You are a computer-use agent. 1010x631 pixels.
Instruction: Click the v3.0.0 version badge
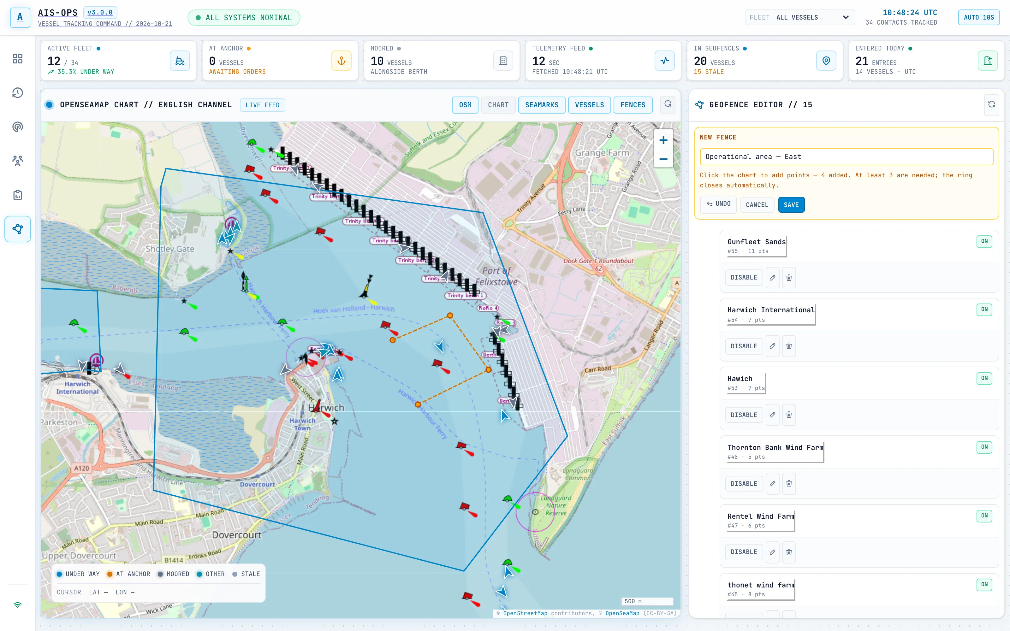click(x=100, y=13)
